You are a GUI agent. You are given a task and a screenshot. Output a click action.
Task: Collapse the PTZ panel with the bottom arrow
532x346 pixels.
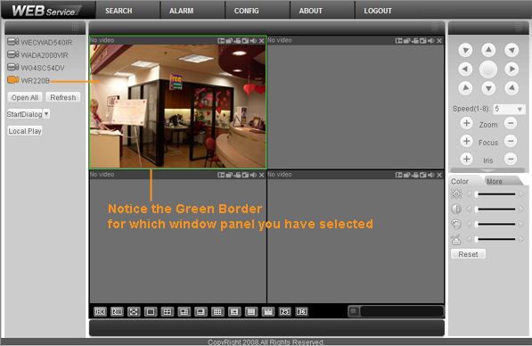[x=487, y=170]
